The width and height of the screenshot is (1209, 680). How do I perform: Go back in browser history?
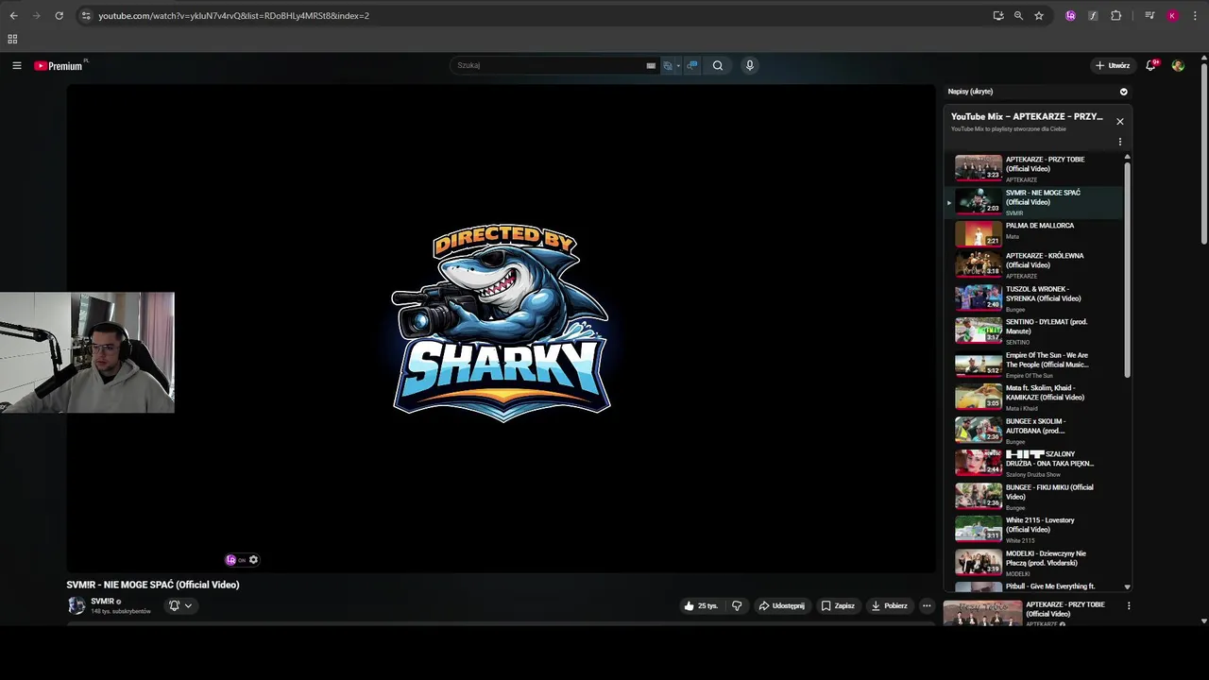[x=13, y=15]
